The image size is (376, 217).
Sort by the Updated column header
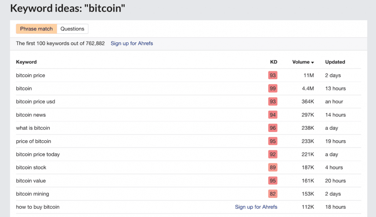click(x=335, y=62)
